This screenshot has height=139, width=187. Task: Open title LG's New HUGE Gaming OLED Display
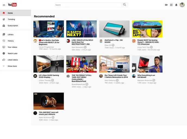[49, 76]
